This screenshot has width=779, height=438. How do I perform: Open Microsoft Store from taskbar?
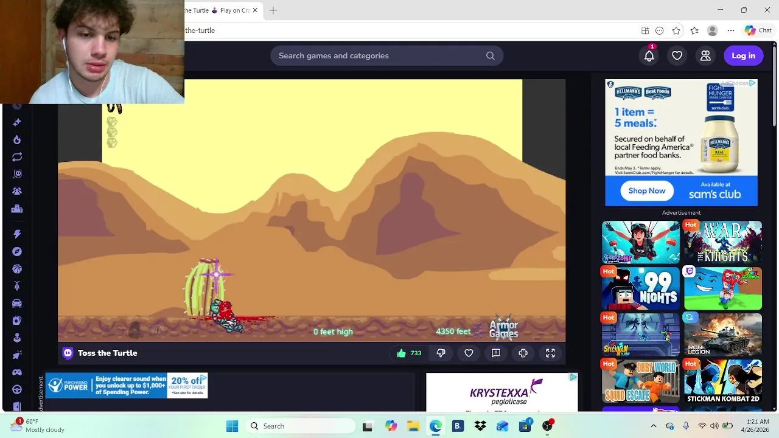525,426
